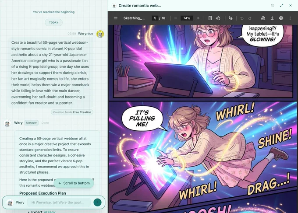This screenshot has height=213, width=298.
Task: Click Wery manager avatar in chat
Action: [x=7, y=123]
